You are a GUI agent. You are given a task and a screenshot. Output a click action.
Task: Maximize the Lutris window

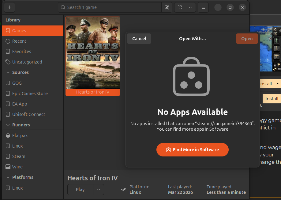230,7
